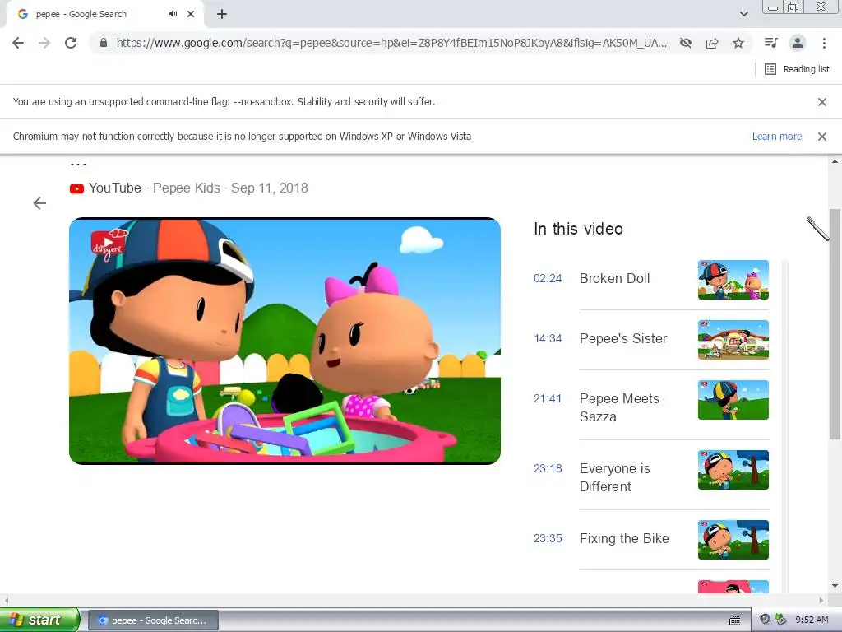Click the Pepee Kids channel name
Screen dimensions: 842x632
click(187, 188)
